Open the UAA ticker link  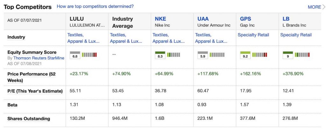tap(203, 19)
